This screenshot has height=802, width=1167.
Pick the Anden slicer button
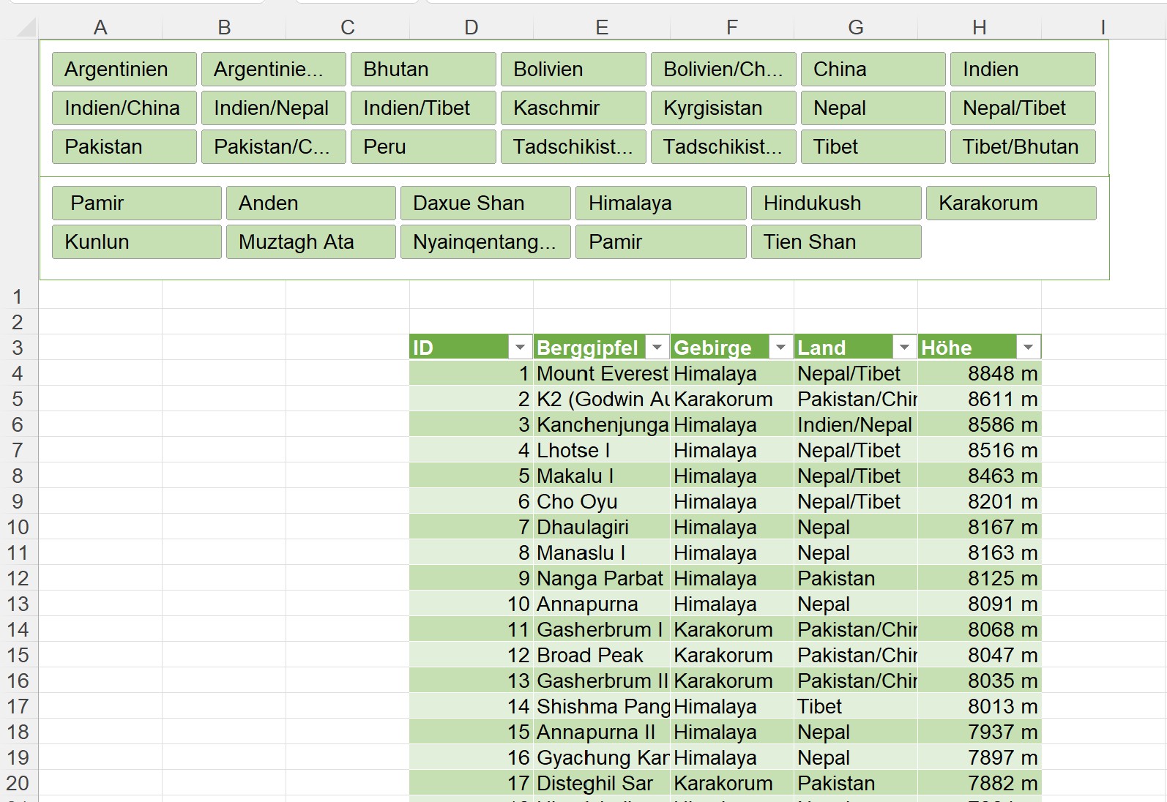(310, 203)
